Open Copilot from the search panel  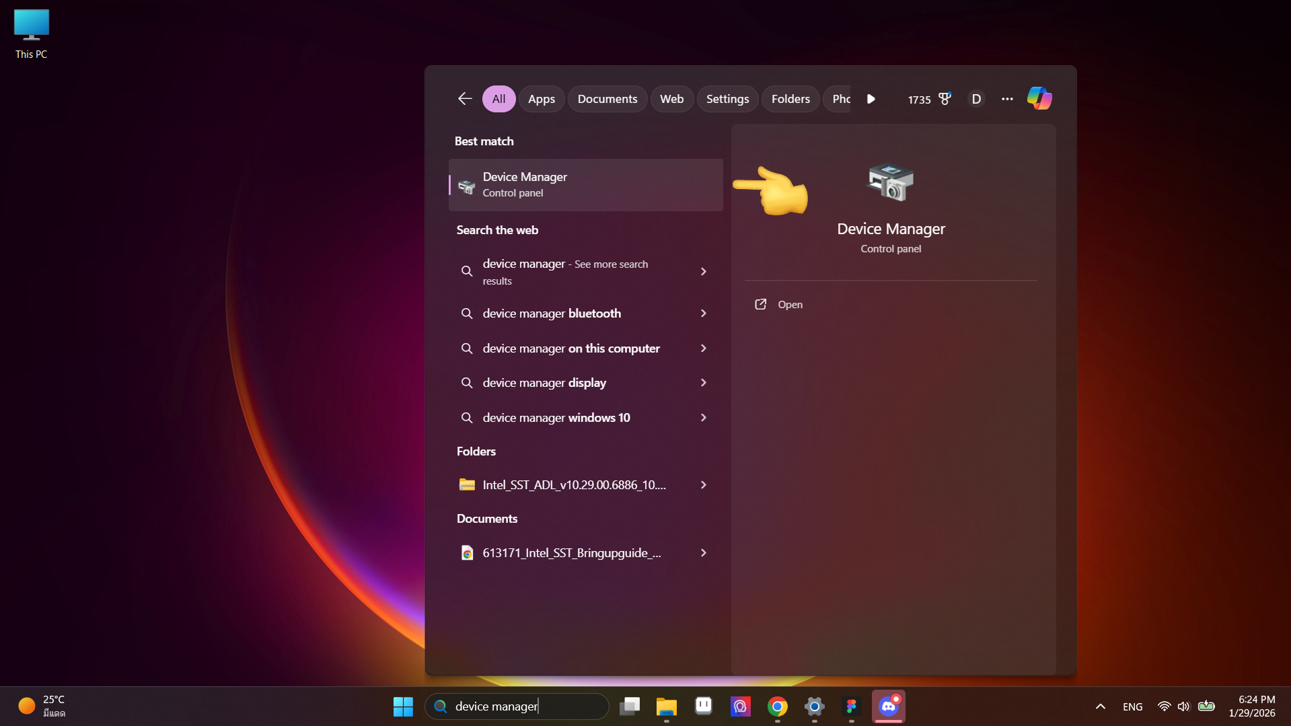(x=1039, y=98)
